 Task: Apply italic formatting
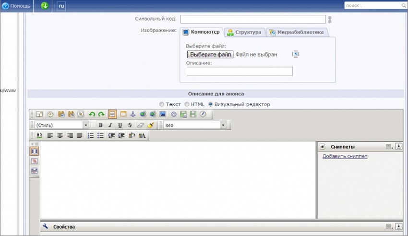pyautogui.click(x=110, y=125)
